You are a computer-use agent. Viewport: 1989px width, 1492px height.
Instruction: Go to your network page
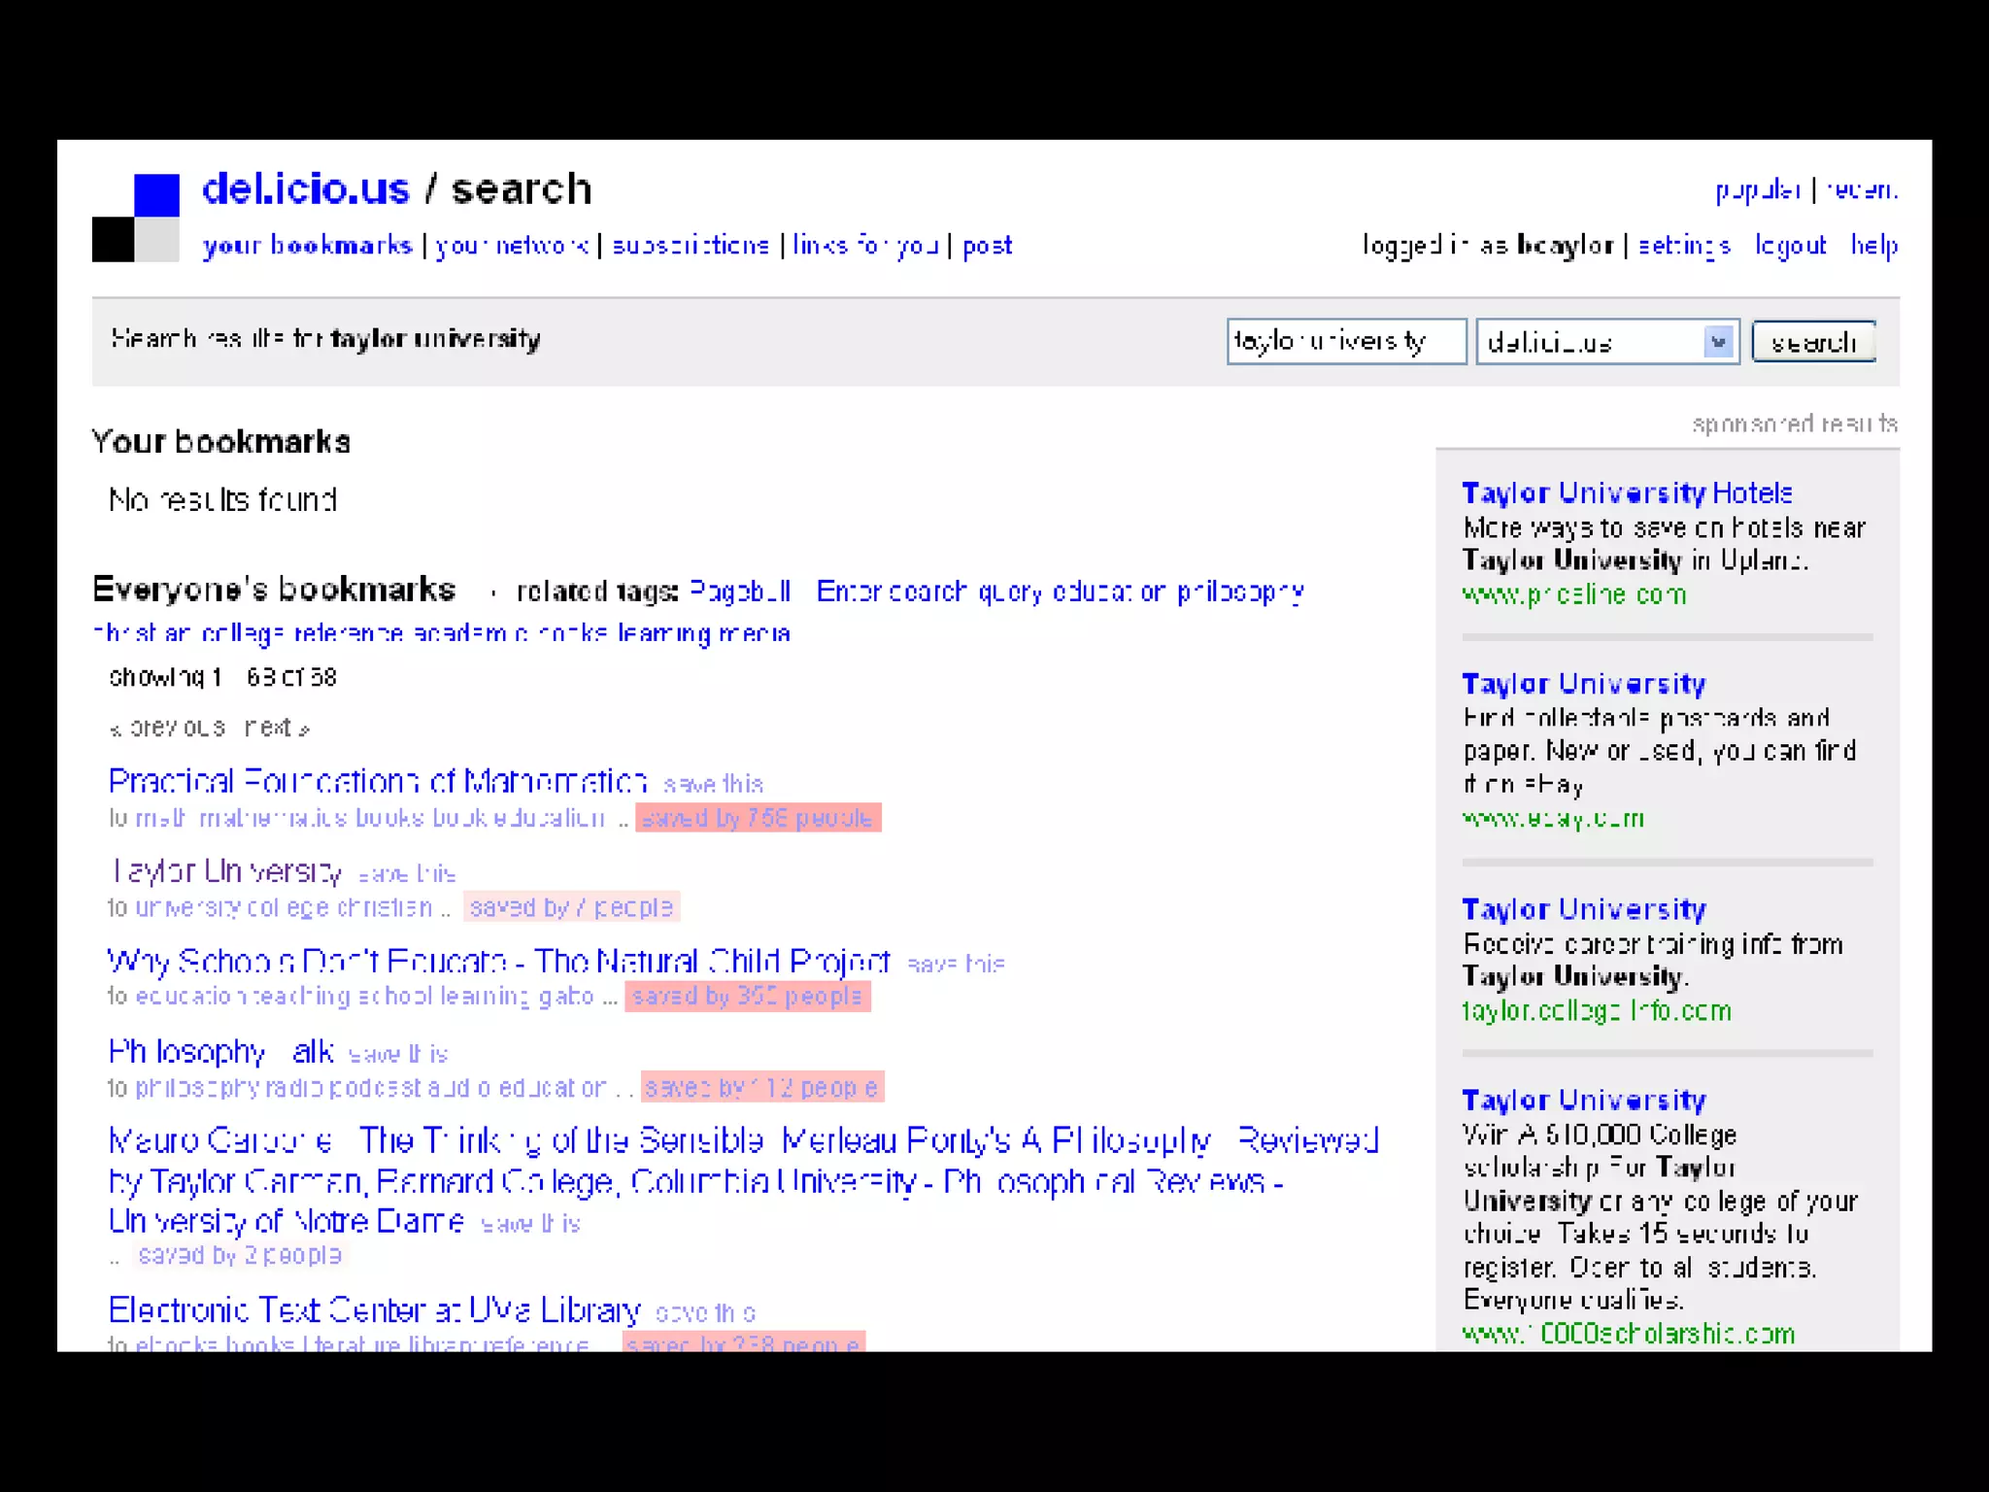coord(512,246)
